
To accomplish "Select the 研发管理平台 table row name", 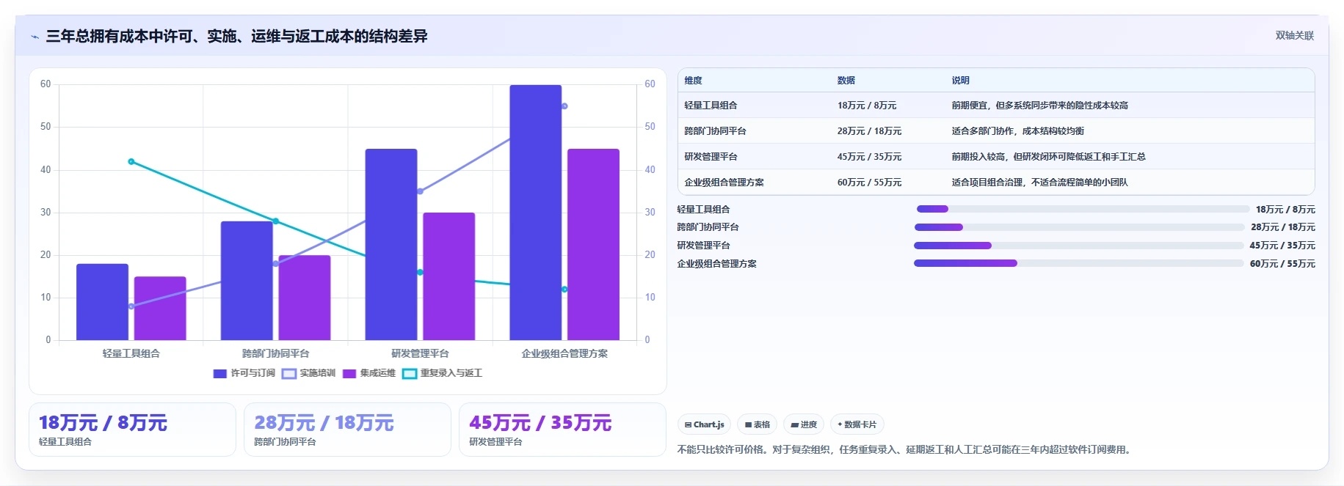I will (x=711, y=157).
